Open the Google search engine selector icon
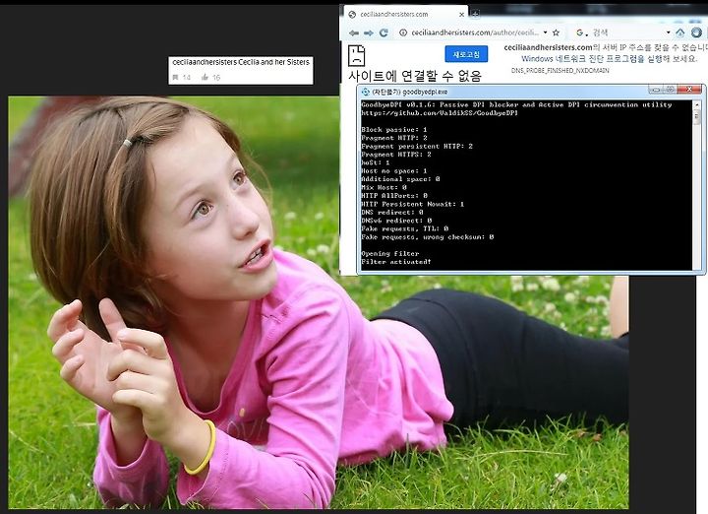 tap(580, 32)
